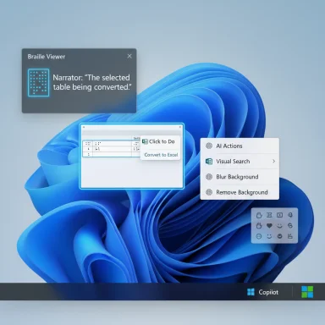Click the Braille Viewer title

click(47, 57)
